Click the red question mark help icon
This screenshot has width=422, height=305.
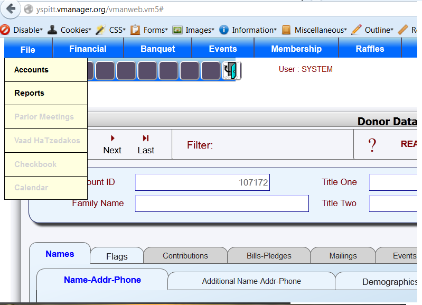click(x=372, y=145)
